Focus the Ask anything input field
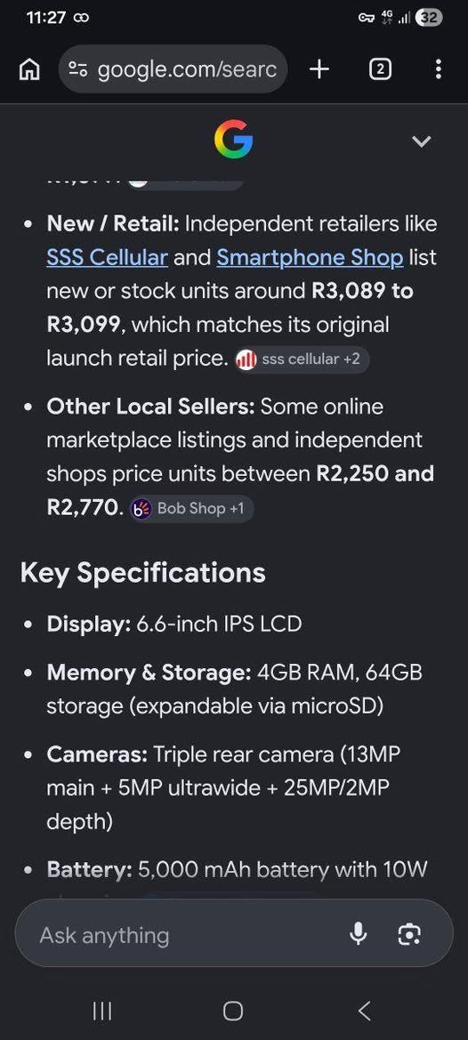The width and height of the screenshot is (468, 1040). pos(186,934)
